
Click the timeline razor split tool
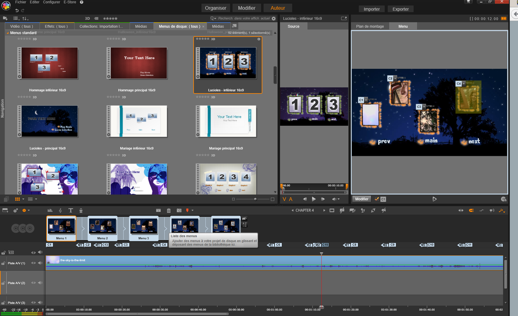158,210
